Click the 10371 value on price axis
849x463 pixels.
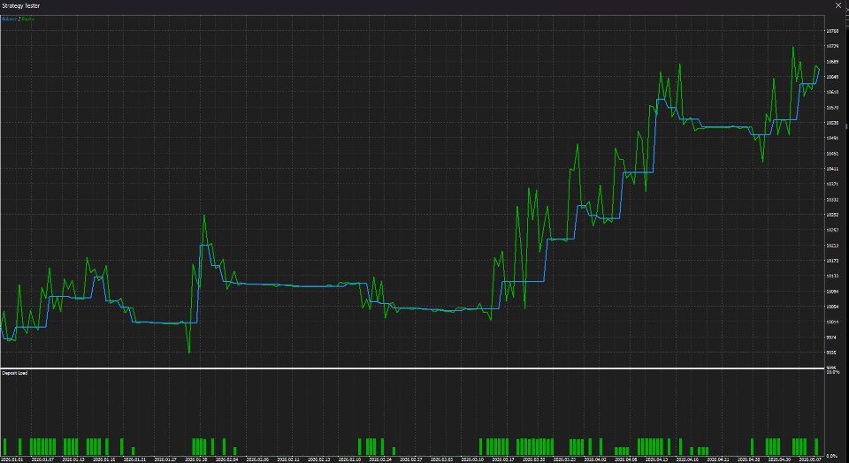(832, 184)
